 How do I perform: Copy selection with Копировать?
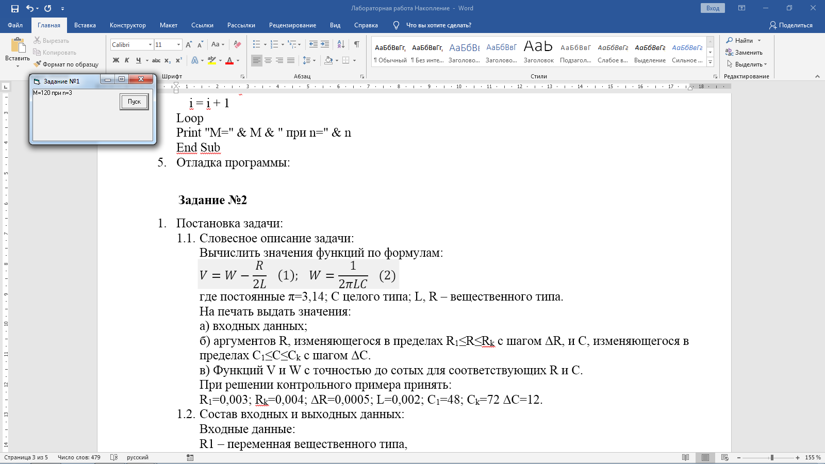tap(55, 52)
